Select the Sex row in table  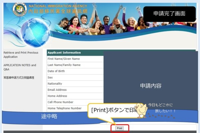(75, 77)
